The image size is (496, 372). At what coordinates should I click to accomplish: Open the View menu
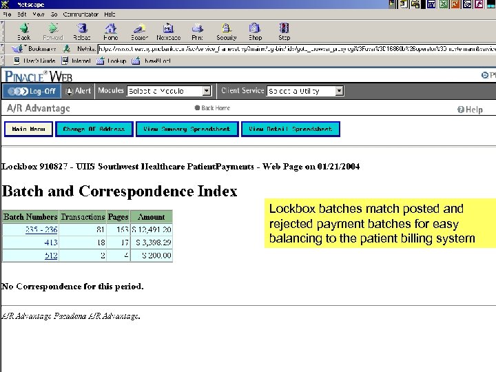(39, 14)
